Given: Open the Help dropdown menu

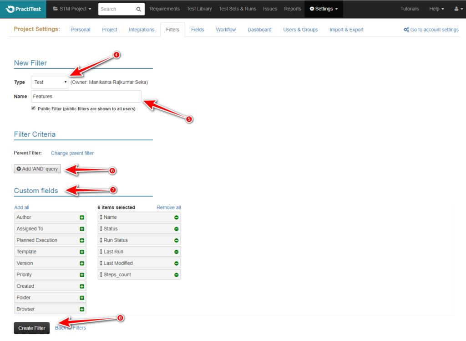Looking at the screenshot, I should tap(436, 9).
